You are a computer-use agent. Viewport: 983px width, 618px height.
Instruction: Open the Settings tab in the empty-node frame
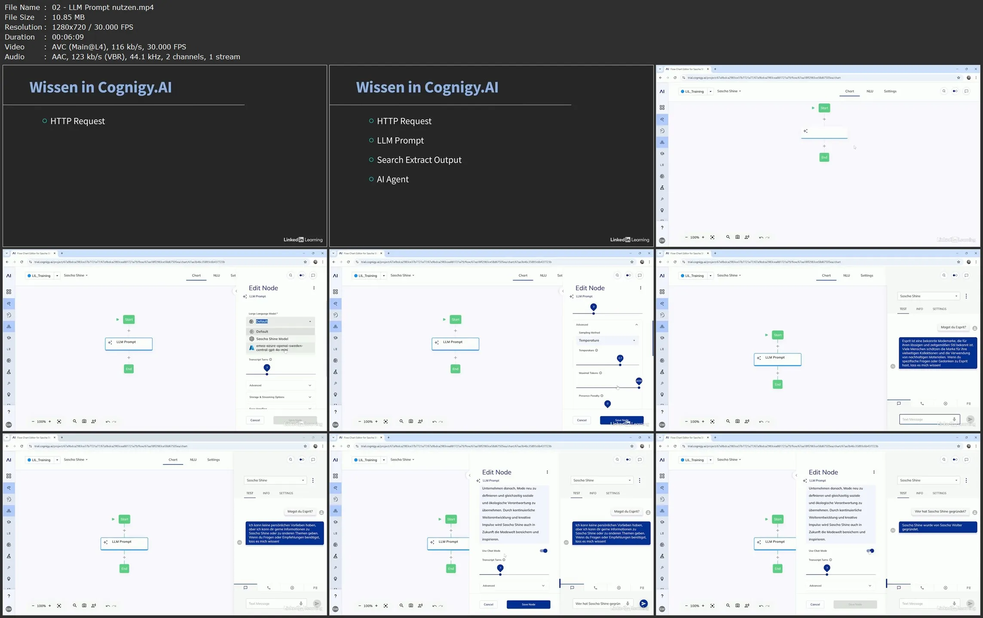click(x=890, y=91)
